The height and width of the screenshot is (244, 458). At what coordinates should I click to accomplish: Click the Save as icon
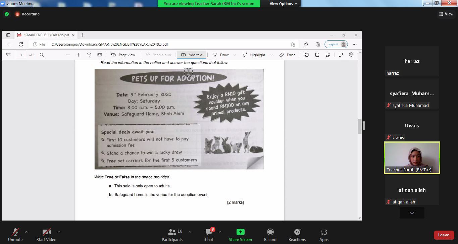point(328,55)
